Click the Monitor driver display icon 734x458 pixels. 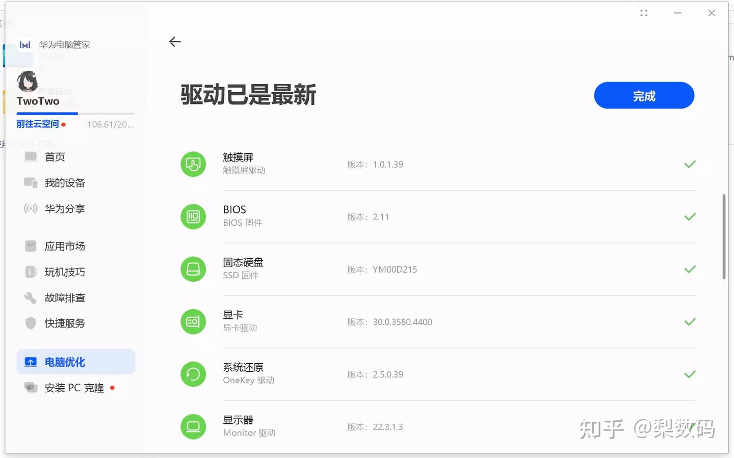[x=193, y=426]
